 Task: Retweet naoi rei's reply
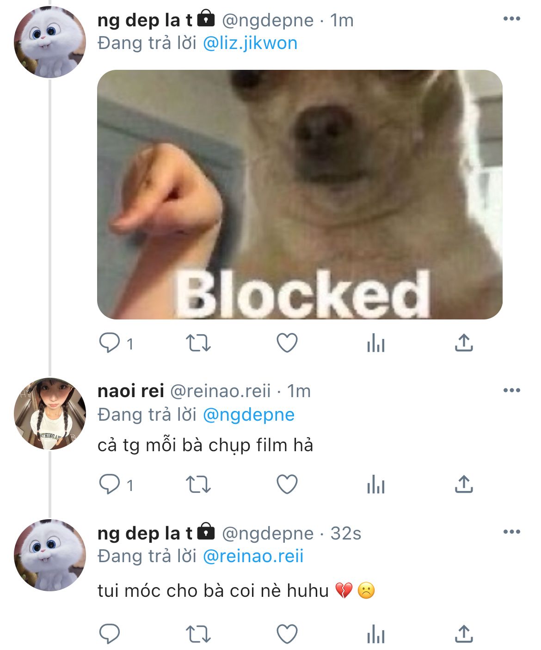198,485
